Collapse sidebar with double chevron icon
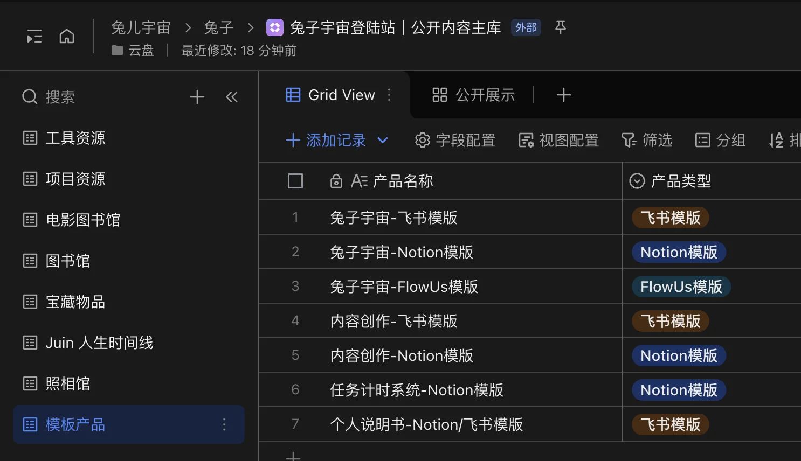 click(x=232, y=97)
